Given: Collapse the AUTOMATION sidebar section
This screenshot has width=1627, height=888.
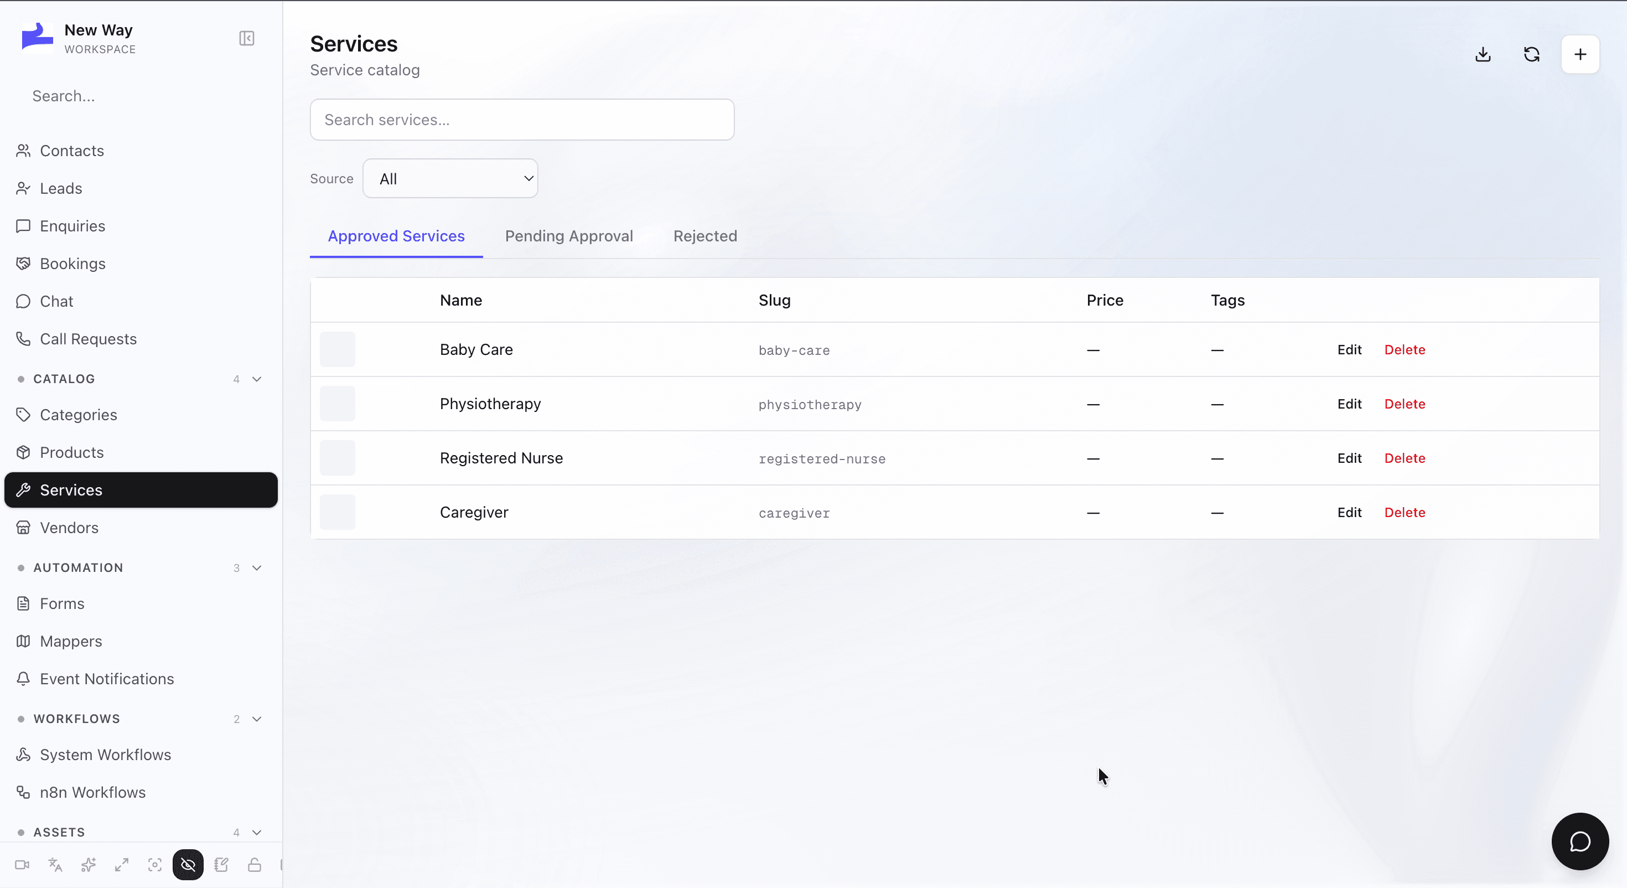Looking at the screenshot, I should (257, 567).
